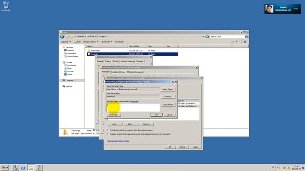Launch Server Manager from the taskbar
Screen dimensions: 305x171
pos(15,168)
